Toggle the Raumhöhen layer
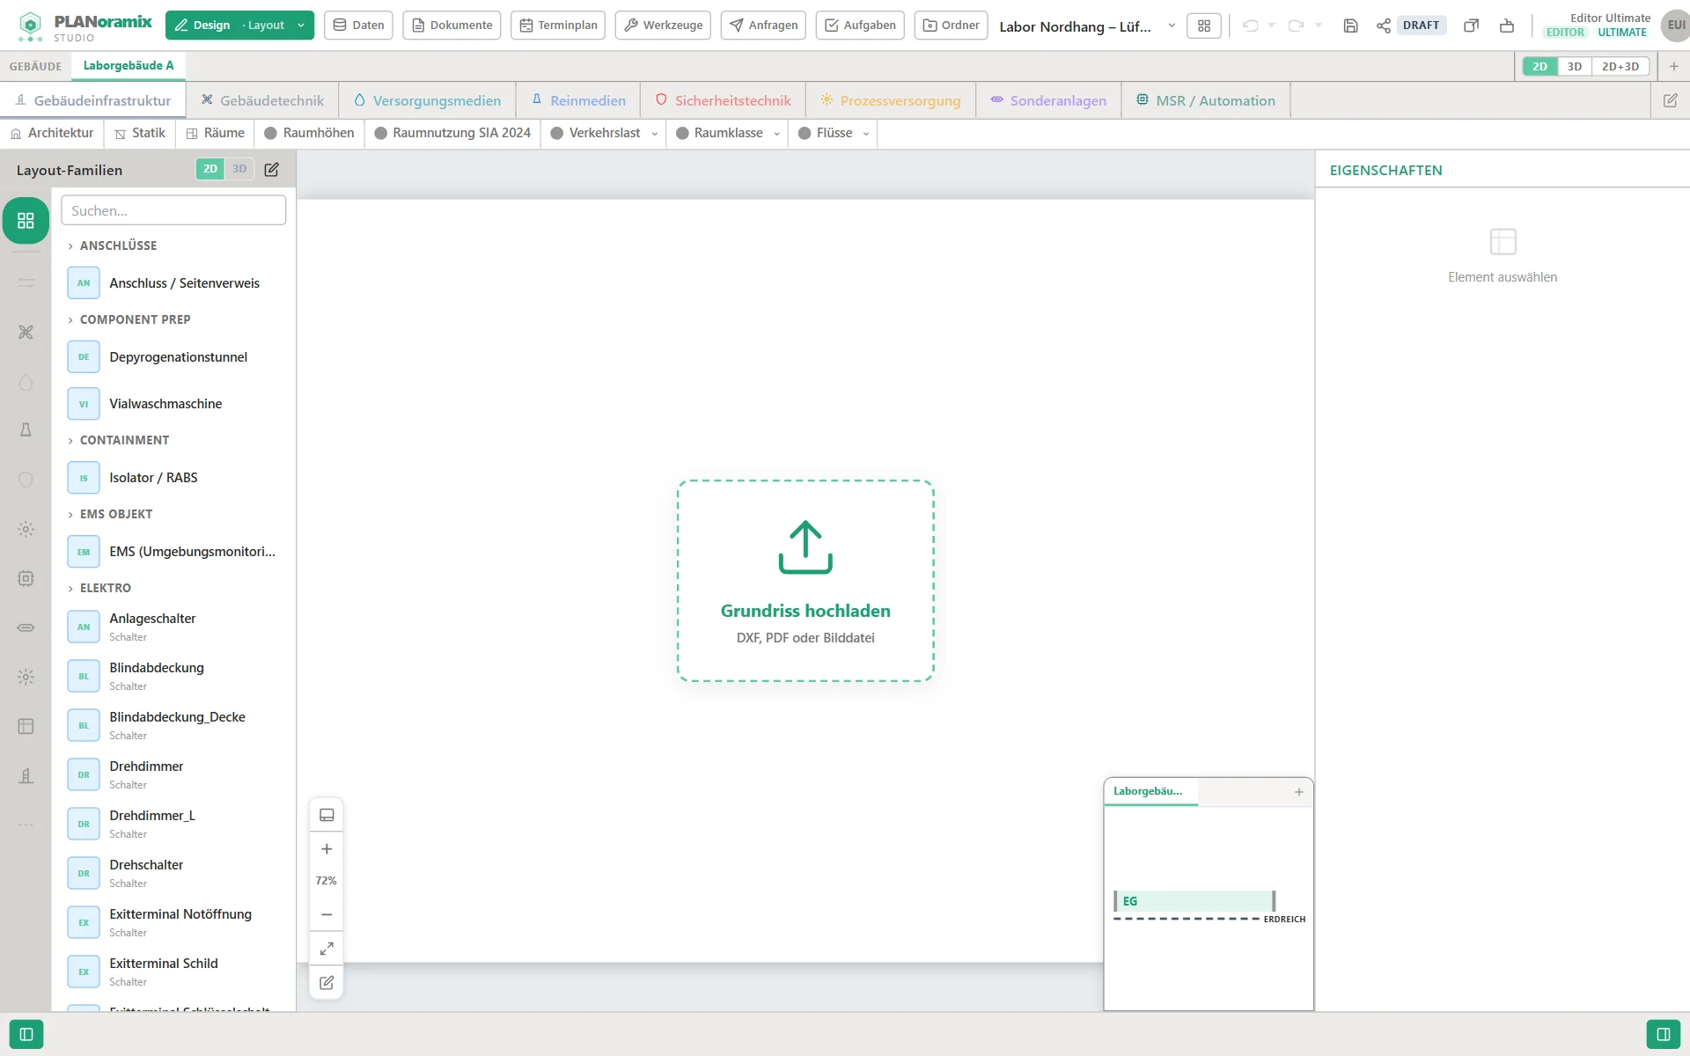 (309, 133)
